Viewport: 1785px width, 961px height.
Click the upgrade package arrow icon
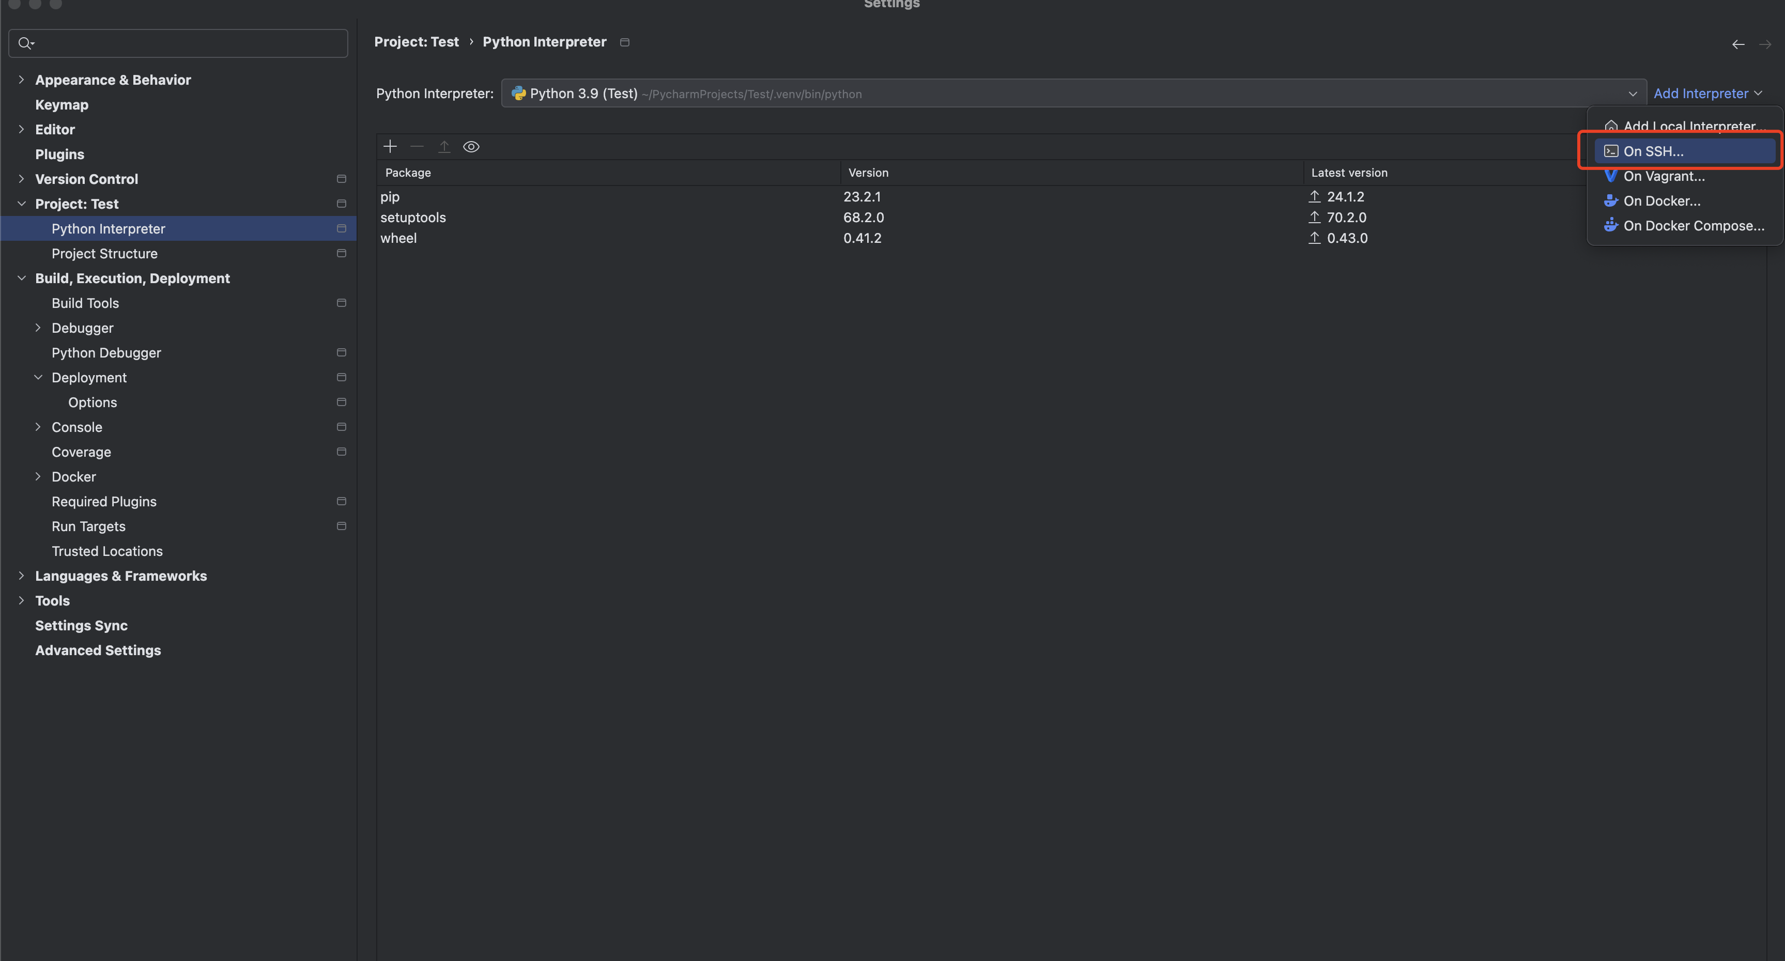coord(444,146)
